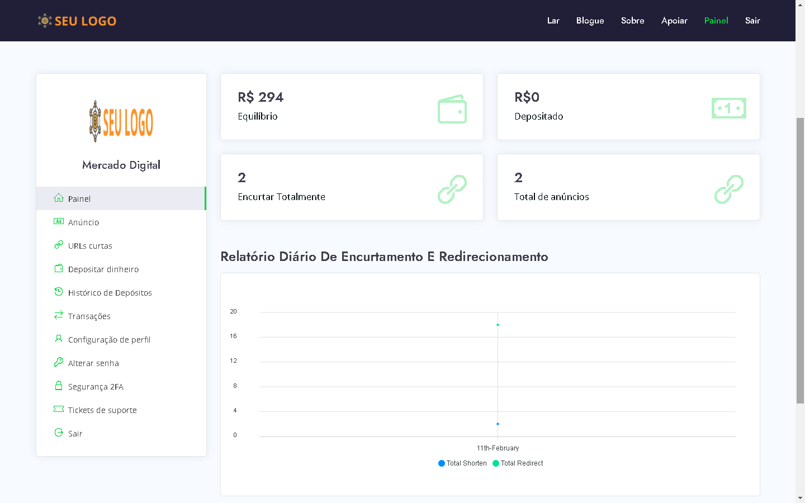Screen dimensions: 805x503
Task: Click the page's vertical scrollbar thumb
Action: click(x=800, y=260)
